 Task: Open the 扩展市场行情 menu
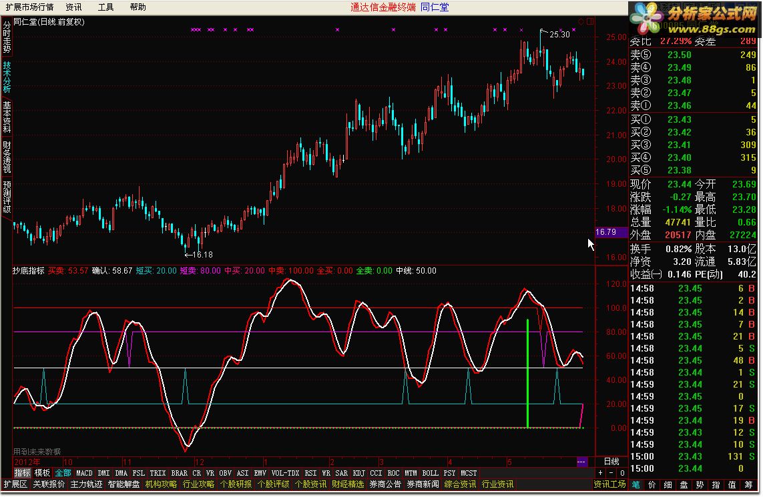29,7
